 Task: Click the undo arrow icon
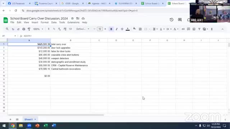coord(13,29)
